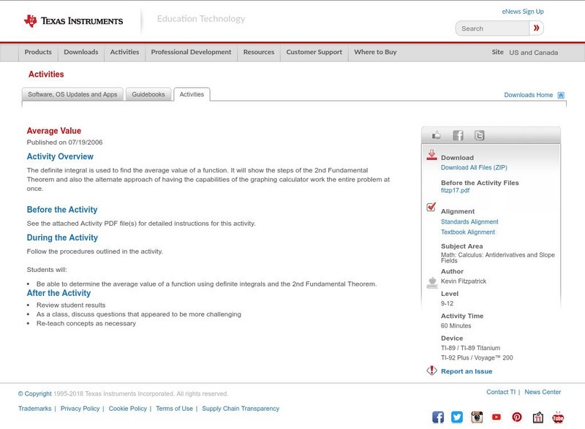
Task: Open the Downloads menu
Action: click(81, 52)
